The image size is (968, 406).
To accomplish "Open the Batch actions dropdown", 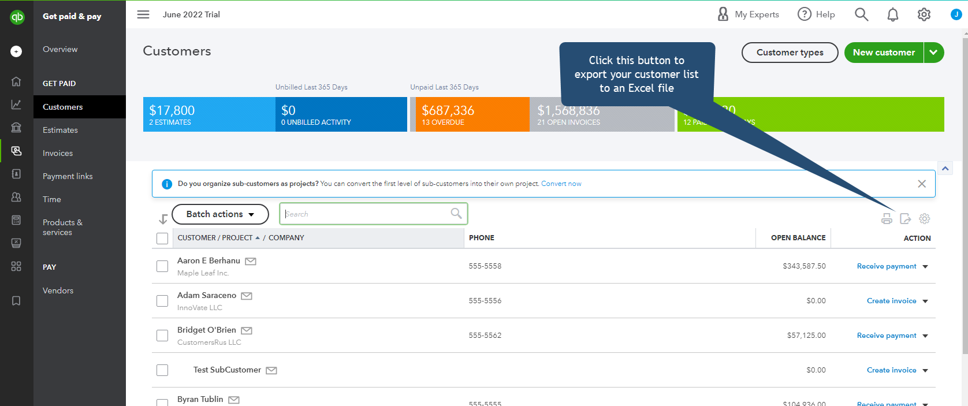I will point(220,214).
